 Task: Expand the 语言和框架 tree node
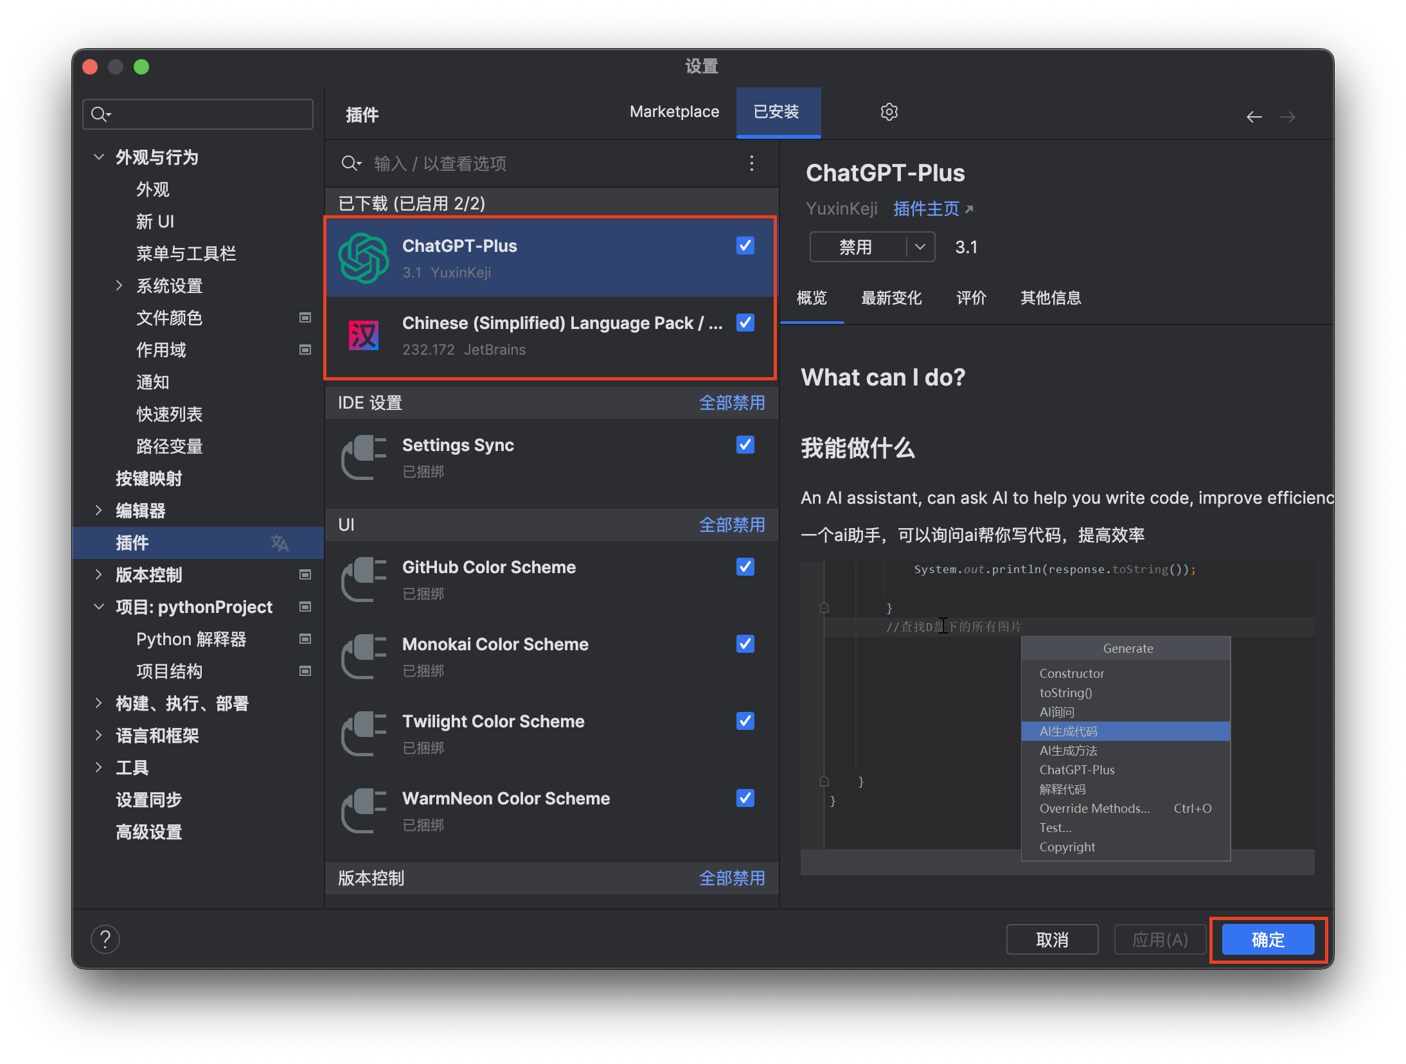[x=98, y=735]
